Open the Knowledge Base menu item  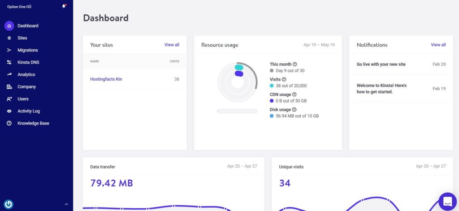pos(33,124)
